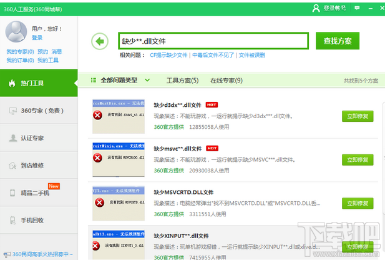The width and height of the screenshot is (385, 260).
Task: Click the 360民间高手火热招募中 link
Action: coord(42,254)
